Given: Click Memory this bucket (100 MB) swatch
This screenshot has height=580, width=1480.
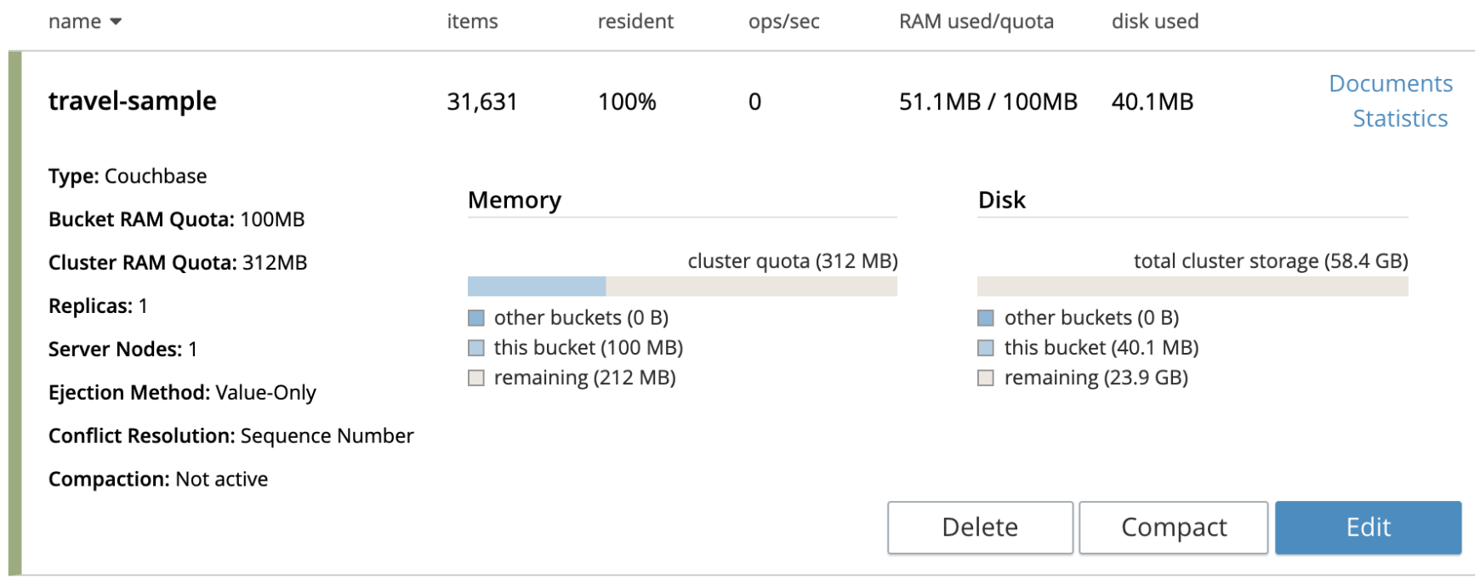Looking at the screenshot, I should 476,348.
